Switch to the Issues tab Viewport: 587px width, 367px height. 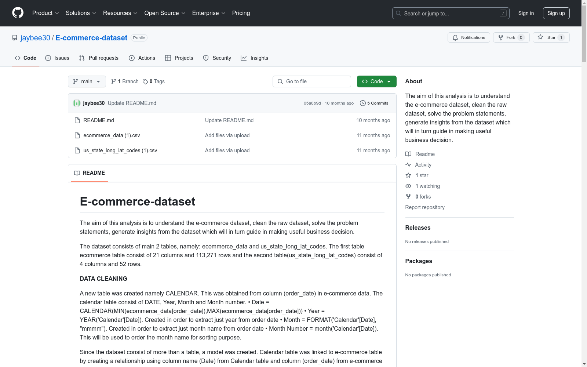coord(57,58)
